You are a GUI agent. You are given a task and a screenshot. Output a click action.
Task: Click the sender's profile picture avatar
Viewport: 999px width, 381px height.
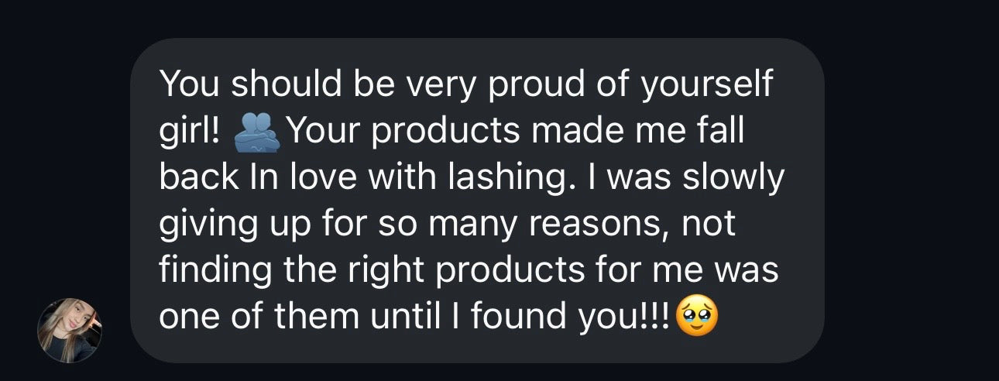[x=70, y=330]
